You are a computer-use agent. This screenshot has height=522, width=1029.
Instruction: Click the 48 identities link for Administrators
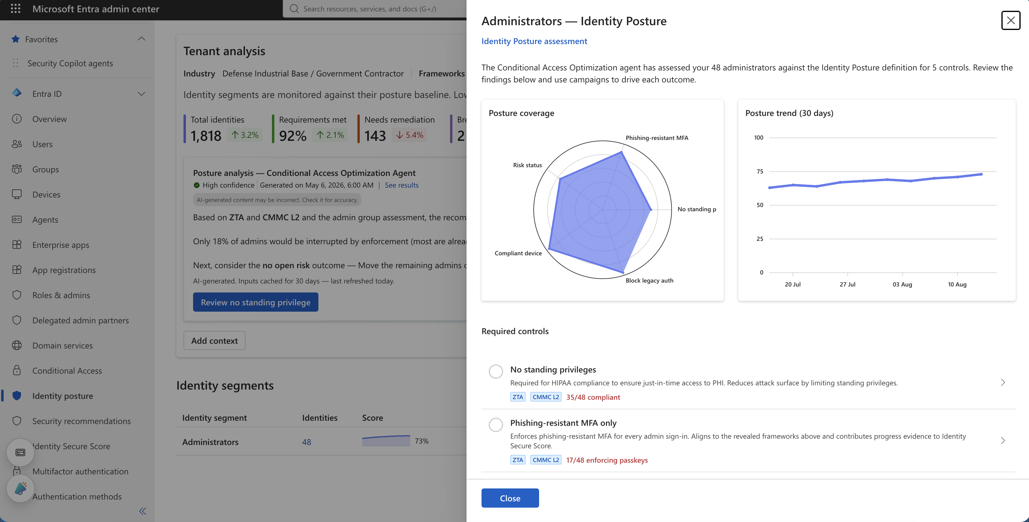tap(306, 442)
